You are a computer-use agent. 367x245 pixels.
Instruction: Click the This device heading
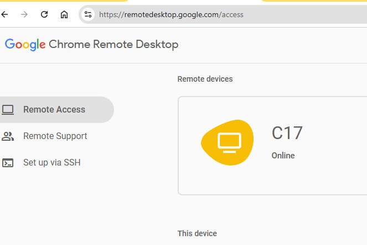point(197,233)
